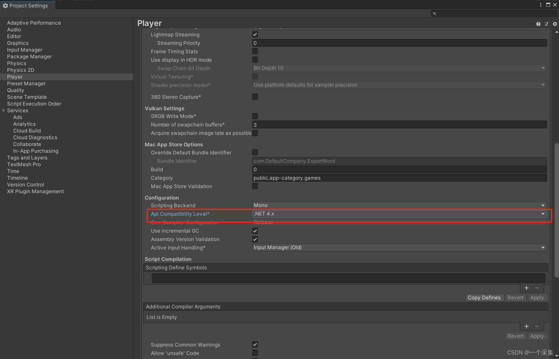Uncheck Use incremental GC
The image size is (559, 359).
point(255,231)
